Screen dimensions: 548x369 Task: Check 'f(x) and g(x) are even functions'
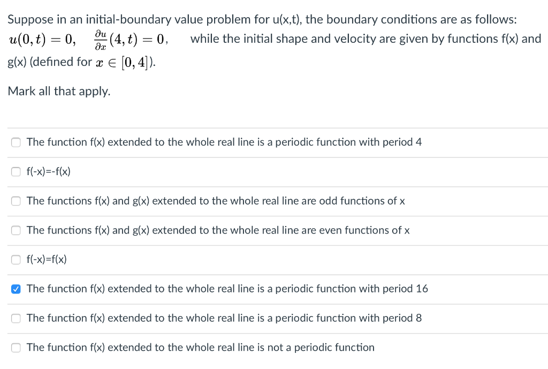coord(16,230)
